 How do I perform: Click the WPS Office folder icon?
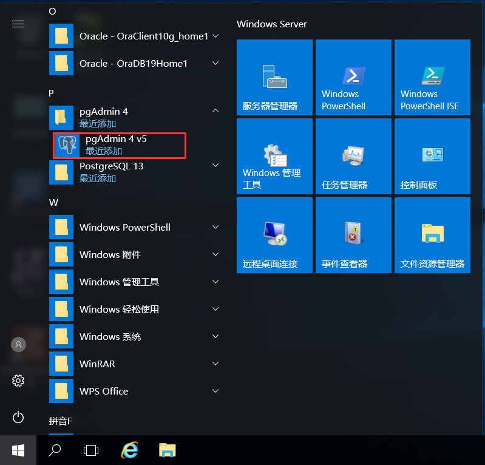point(61,391)
